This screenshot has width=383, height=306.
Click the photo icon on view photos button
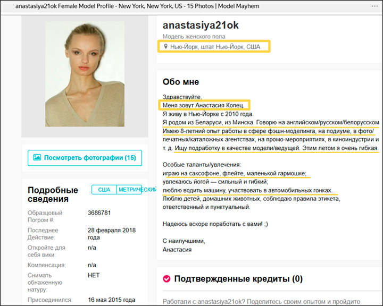click(37, 157)
